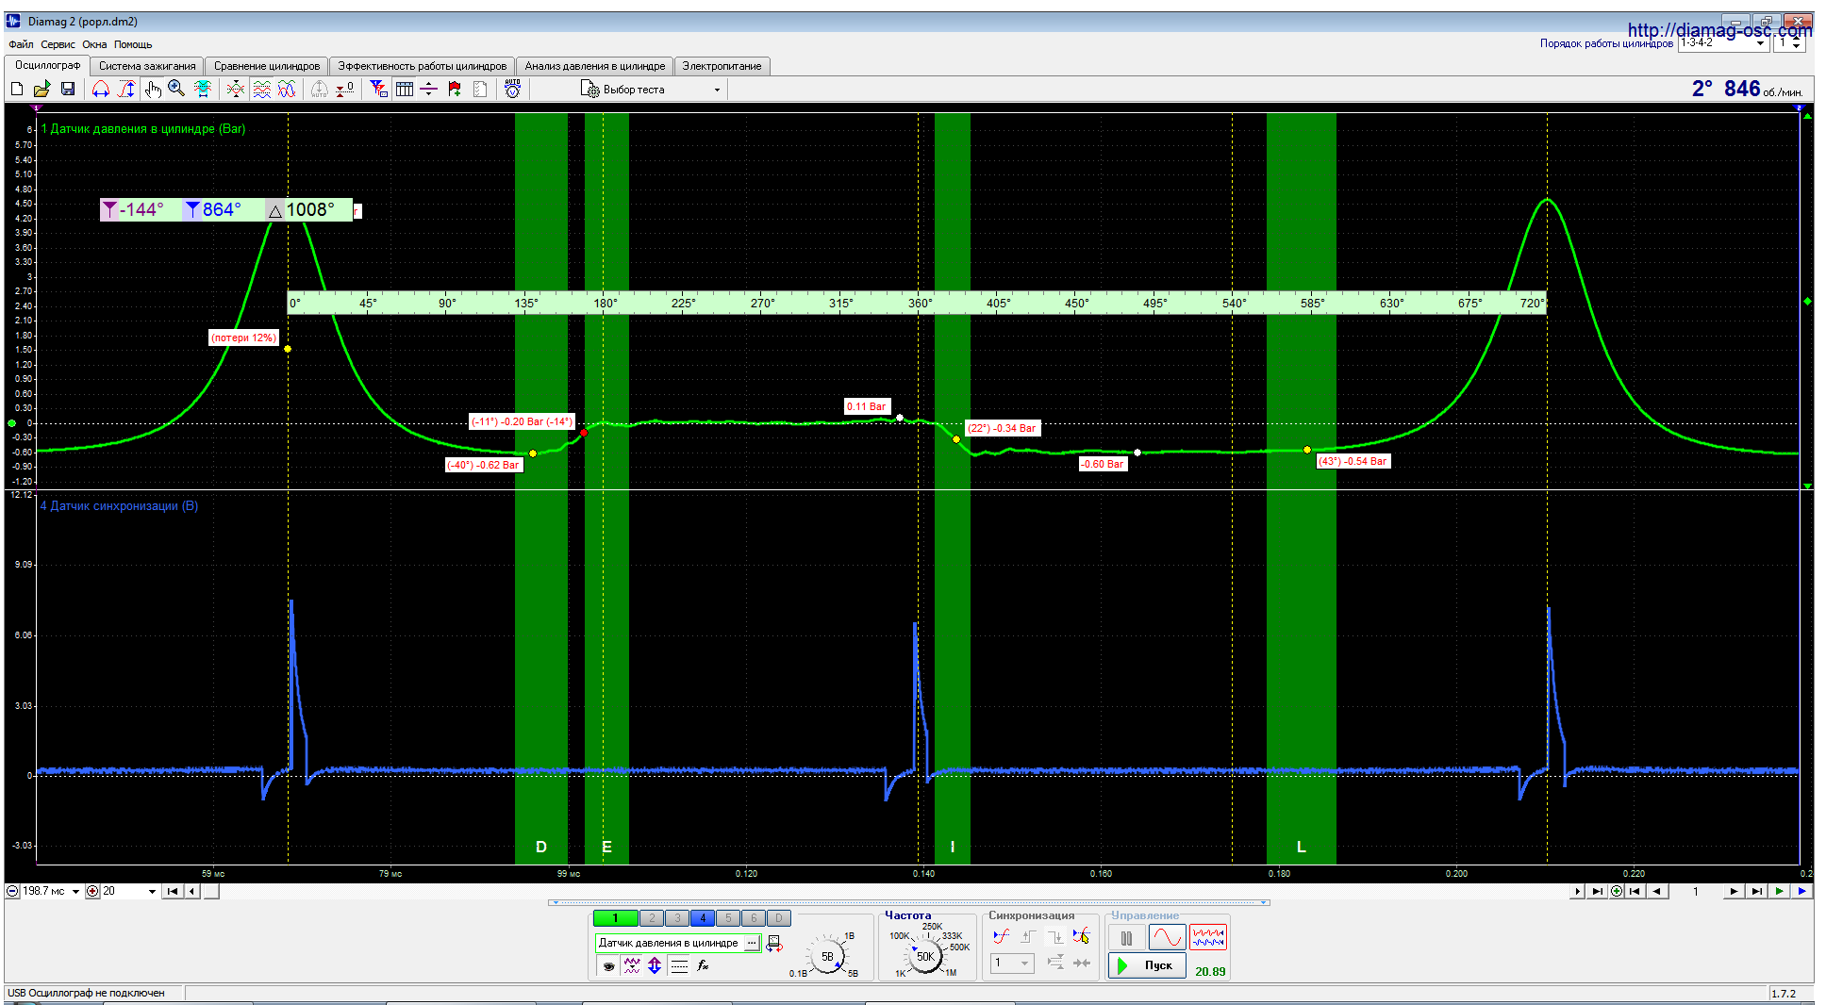Select the single sine wave mode button
1826x1005 pixels.
pyautogui.click(x=1167, y=938)
